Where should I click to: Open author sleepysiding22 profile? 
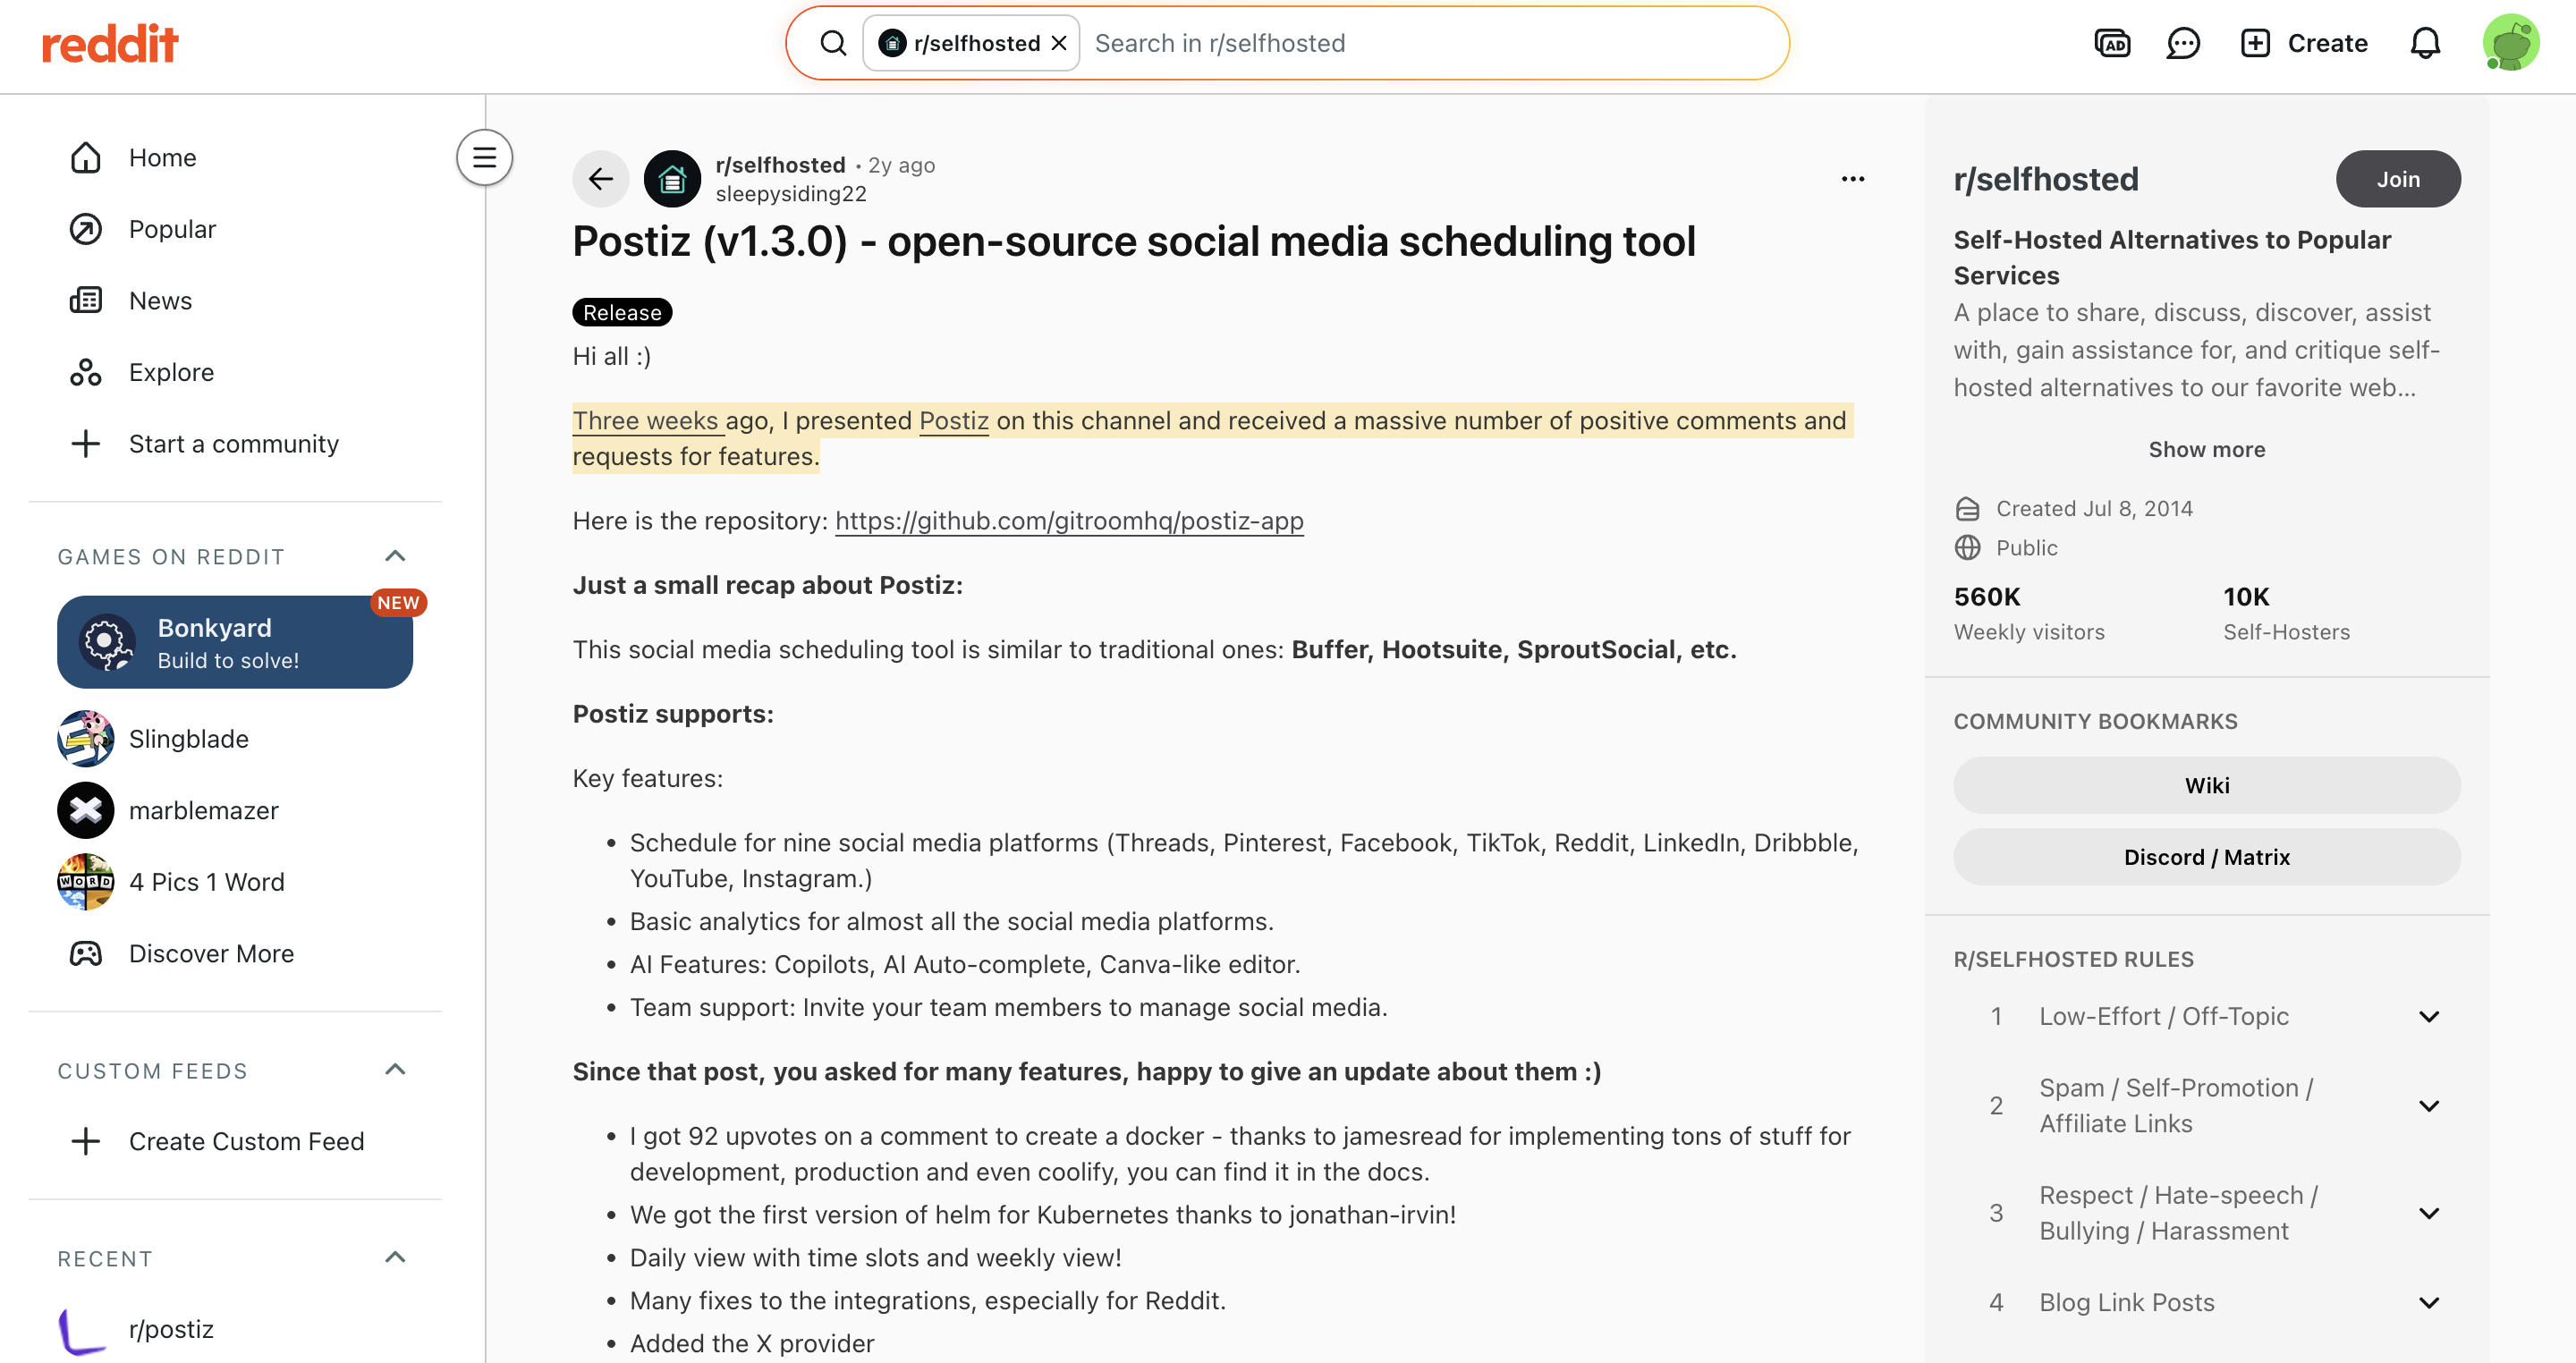point(791,194)
